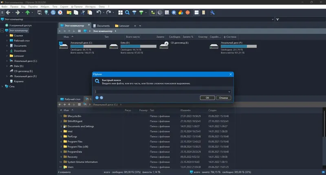326x175 pixels.
Task: Open the Forward history dropdown arrow
Action: point(22,13)
